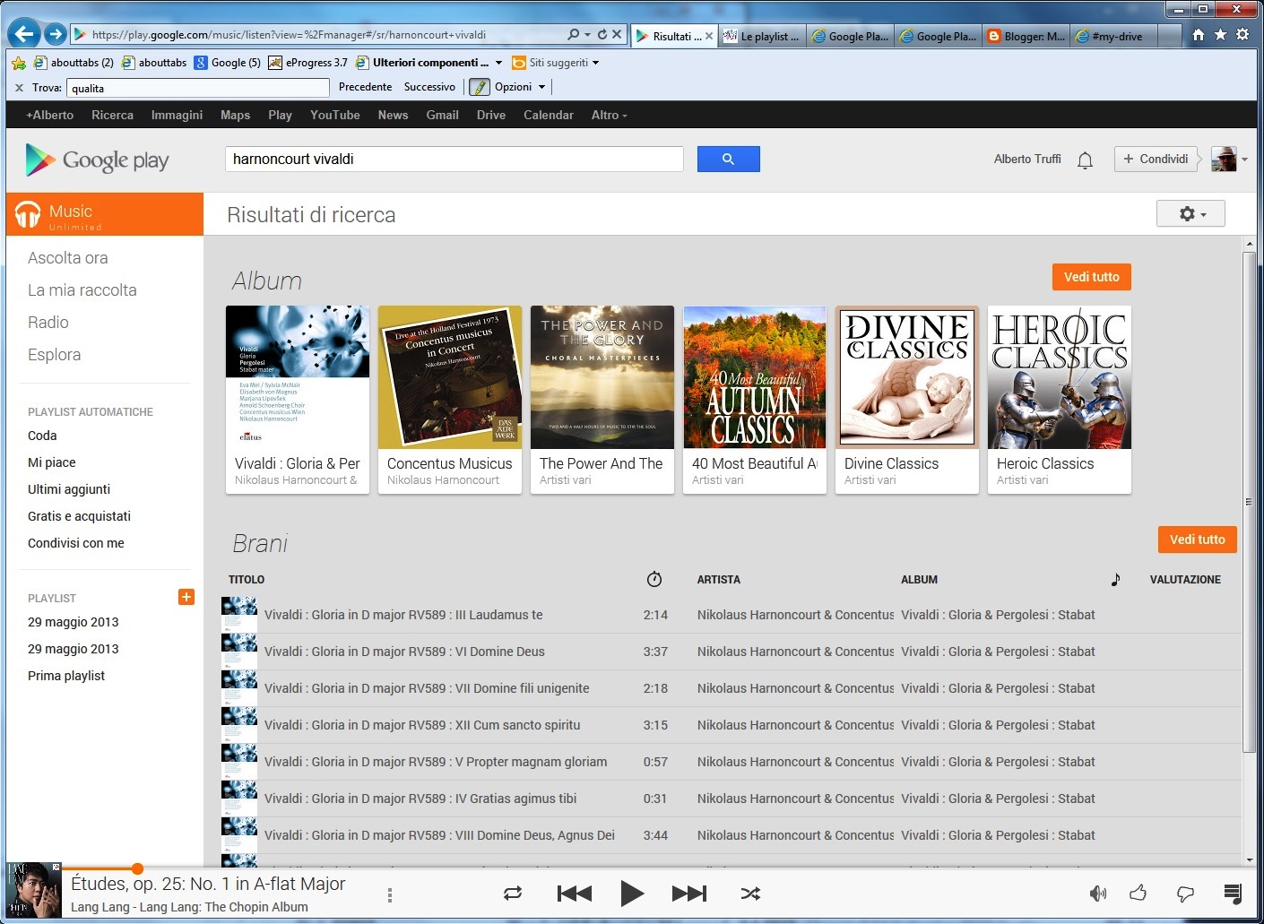This screenshot has width=1264, height=924.
Task: Open Heroic Classics album thumbnail
Action: pos(1059,377)
